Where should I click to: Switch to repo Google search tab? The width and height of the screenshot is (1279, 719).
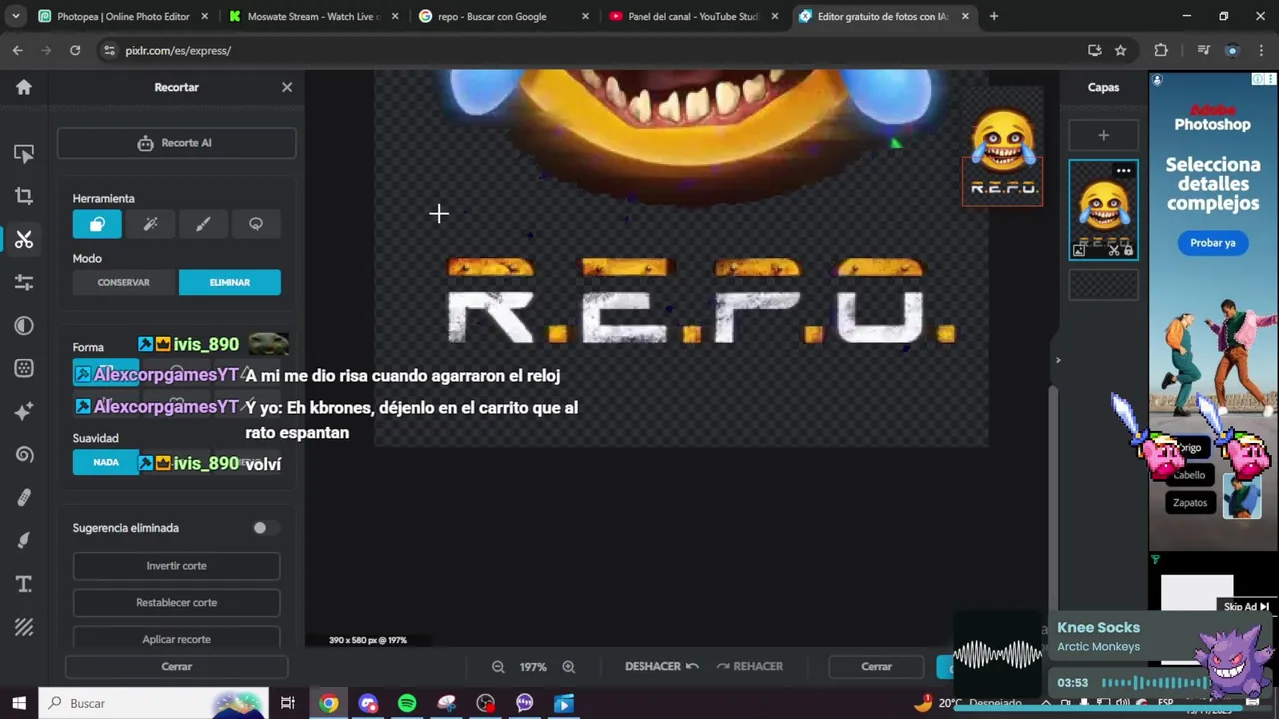[x=504, y=16]
